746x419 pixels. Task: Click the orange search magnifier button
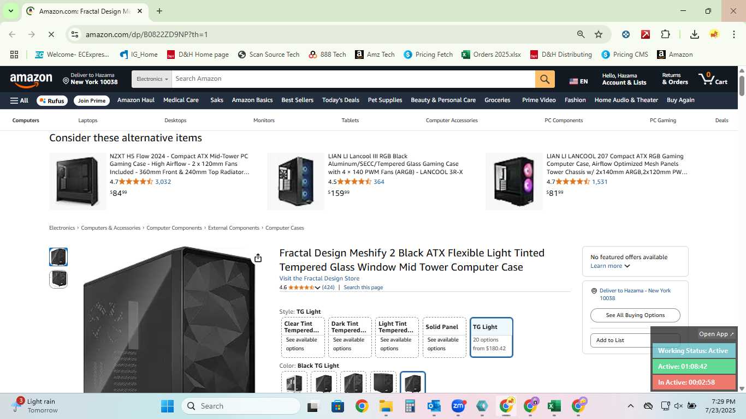coord(544,79)
